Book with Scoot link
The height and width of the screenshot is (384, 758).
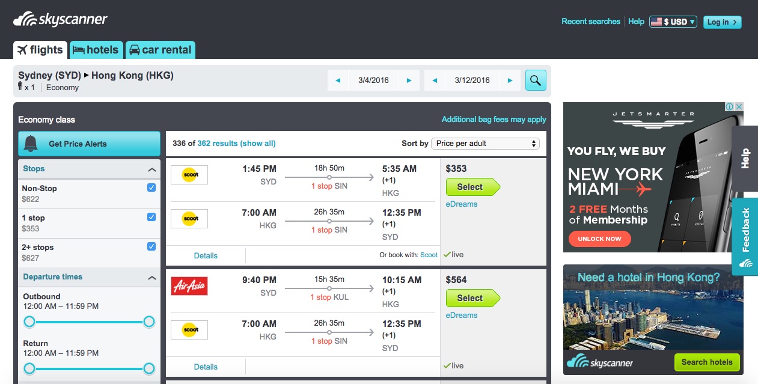tap(429, 255)
